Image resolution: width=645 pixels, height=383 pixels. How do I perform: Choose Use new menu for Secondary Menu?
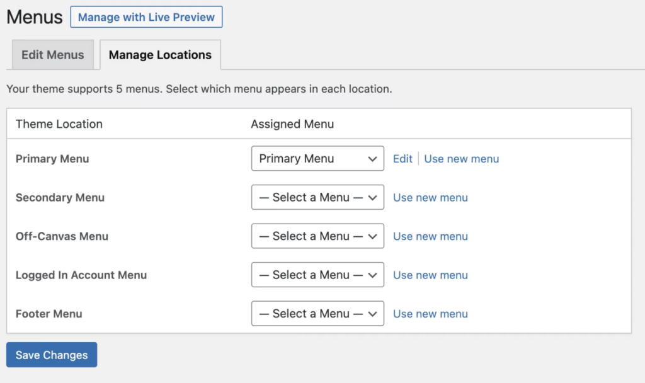pos(430,197)
